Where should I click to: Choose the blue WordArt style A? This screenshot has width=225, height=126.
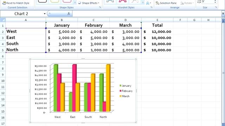[x=110, y=1]
